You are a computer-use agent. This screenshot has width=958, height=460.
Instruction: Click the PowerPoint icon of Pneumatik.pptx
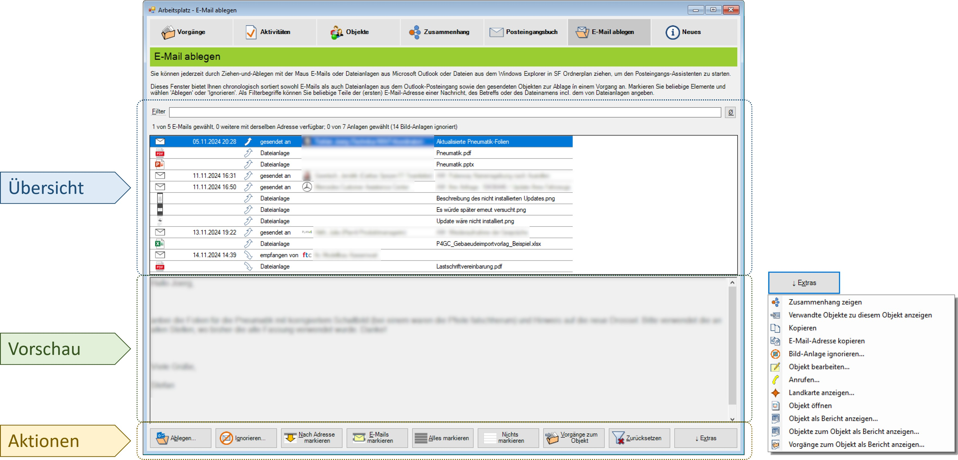(x=160, y=164)
